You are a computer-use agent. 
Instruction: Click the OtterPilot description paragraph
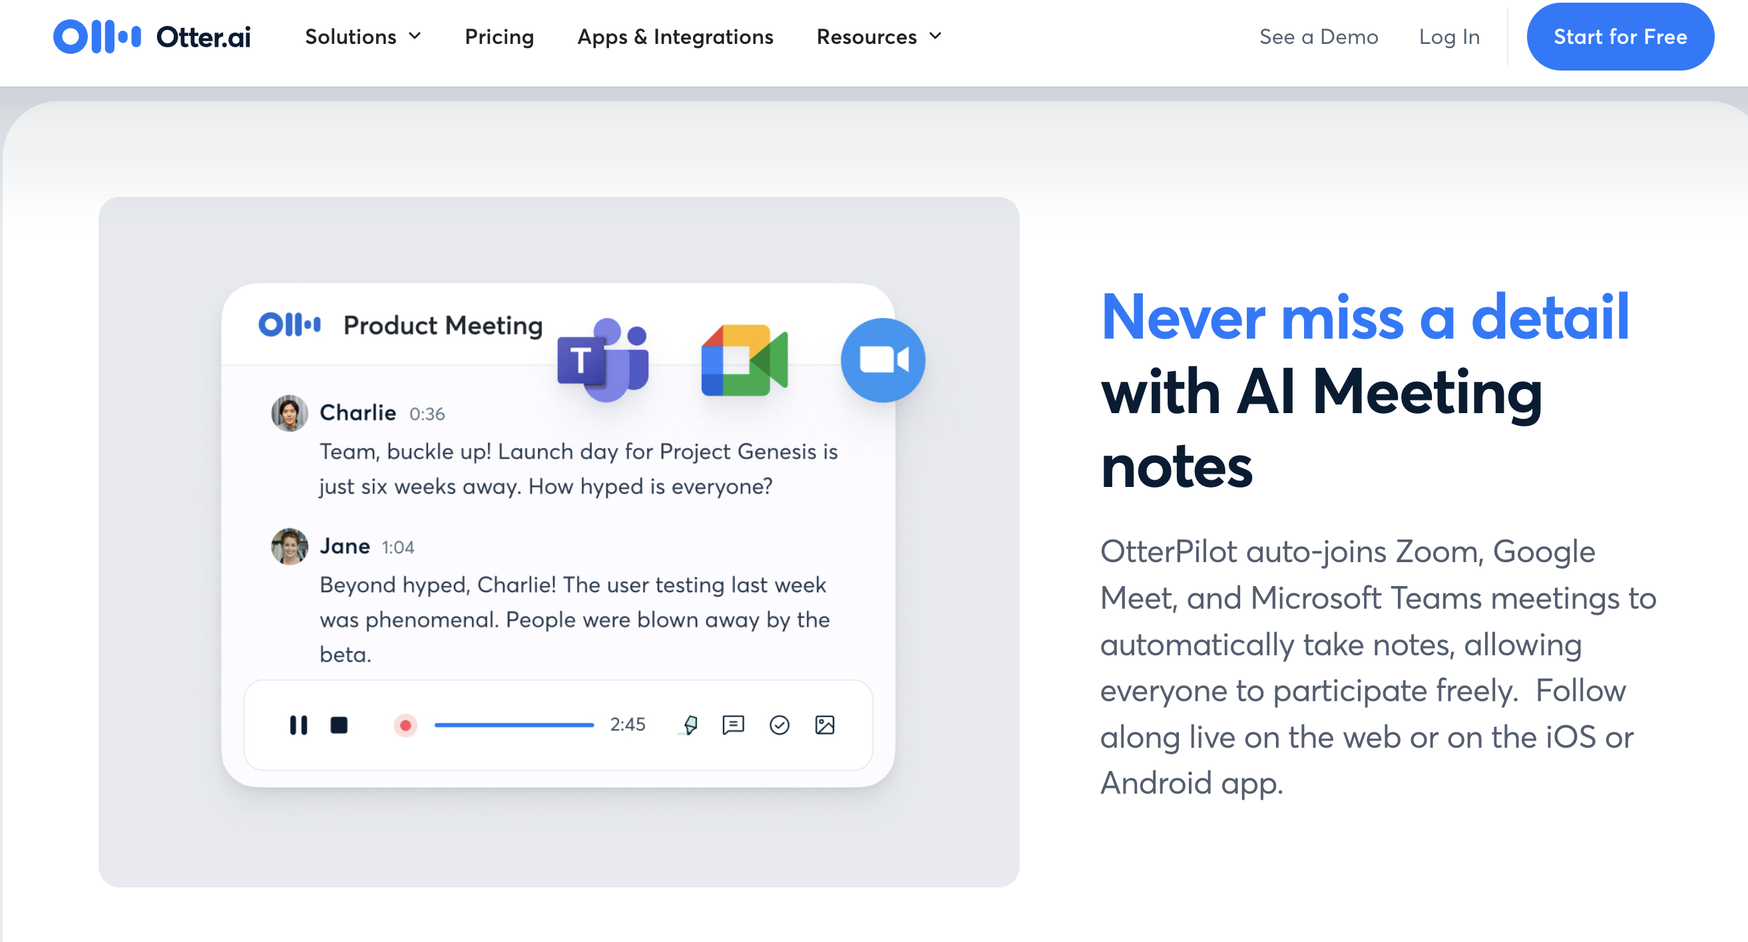click(1377, 667)
